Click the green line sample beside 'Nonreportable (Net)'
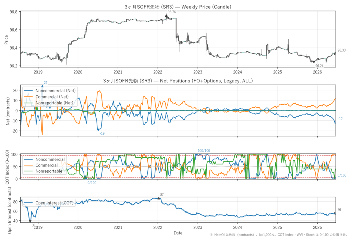This screenshot has height=239, width=351. pos(28,103)
